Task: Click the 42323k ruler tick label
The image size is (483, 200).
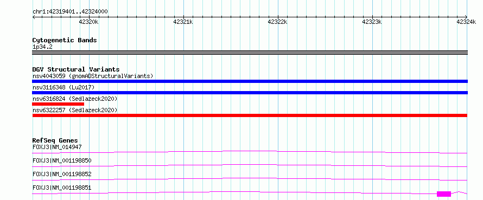Action: click(x=372, y=22)
